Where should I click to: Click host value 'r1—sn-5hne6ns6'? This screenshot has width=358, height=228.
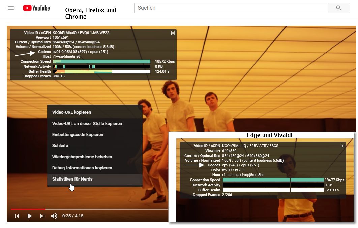coord(66,56)
